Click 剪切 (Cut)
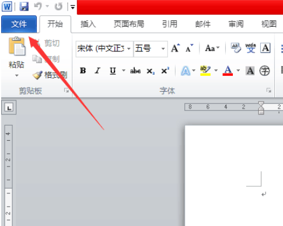This screenshot has height=226, width=283. [47, 43]
